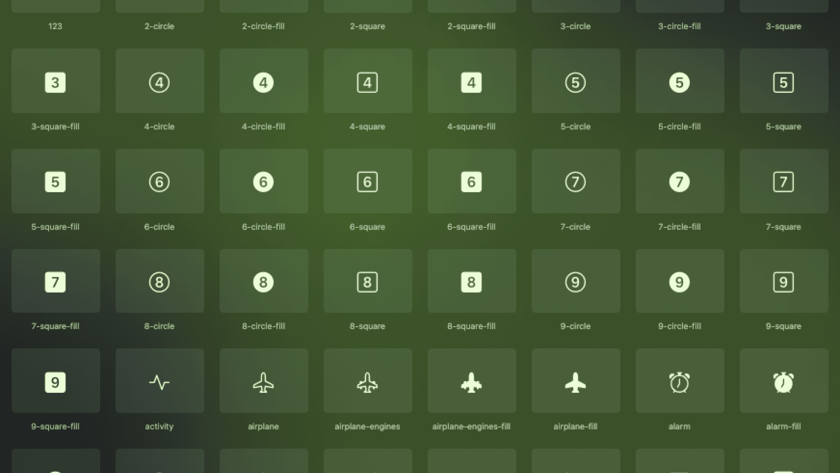Click the activity pulse icon
This screenshot has width=840, height=473.
pyautogui.click(x=159, y=382)
